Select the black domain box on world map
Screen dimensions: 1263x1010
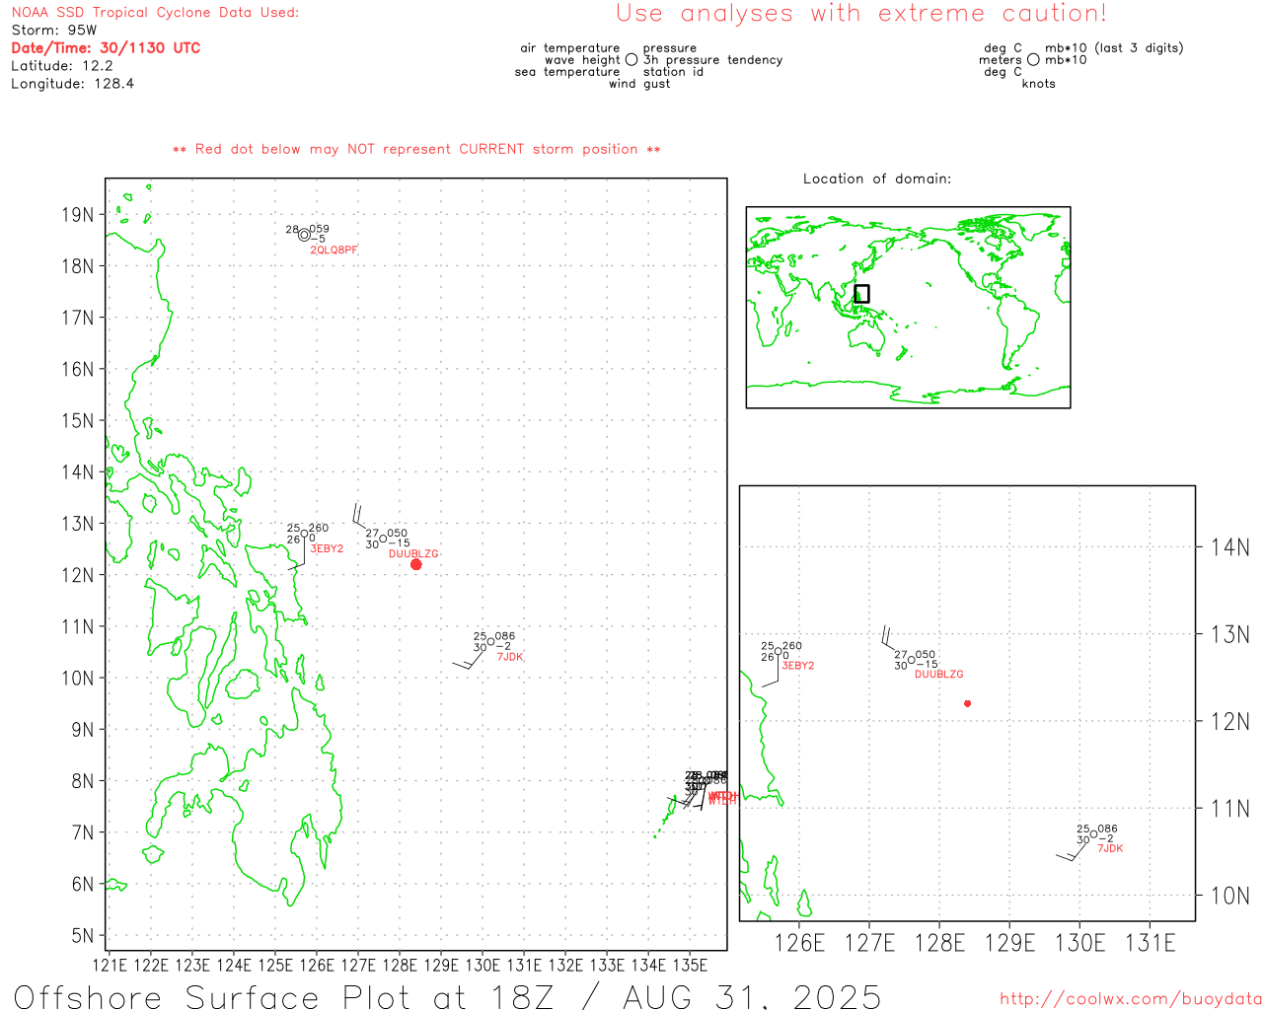(861, 294)
